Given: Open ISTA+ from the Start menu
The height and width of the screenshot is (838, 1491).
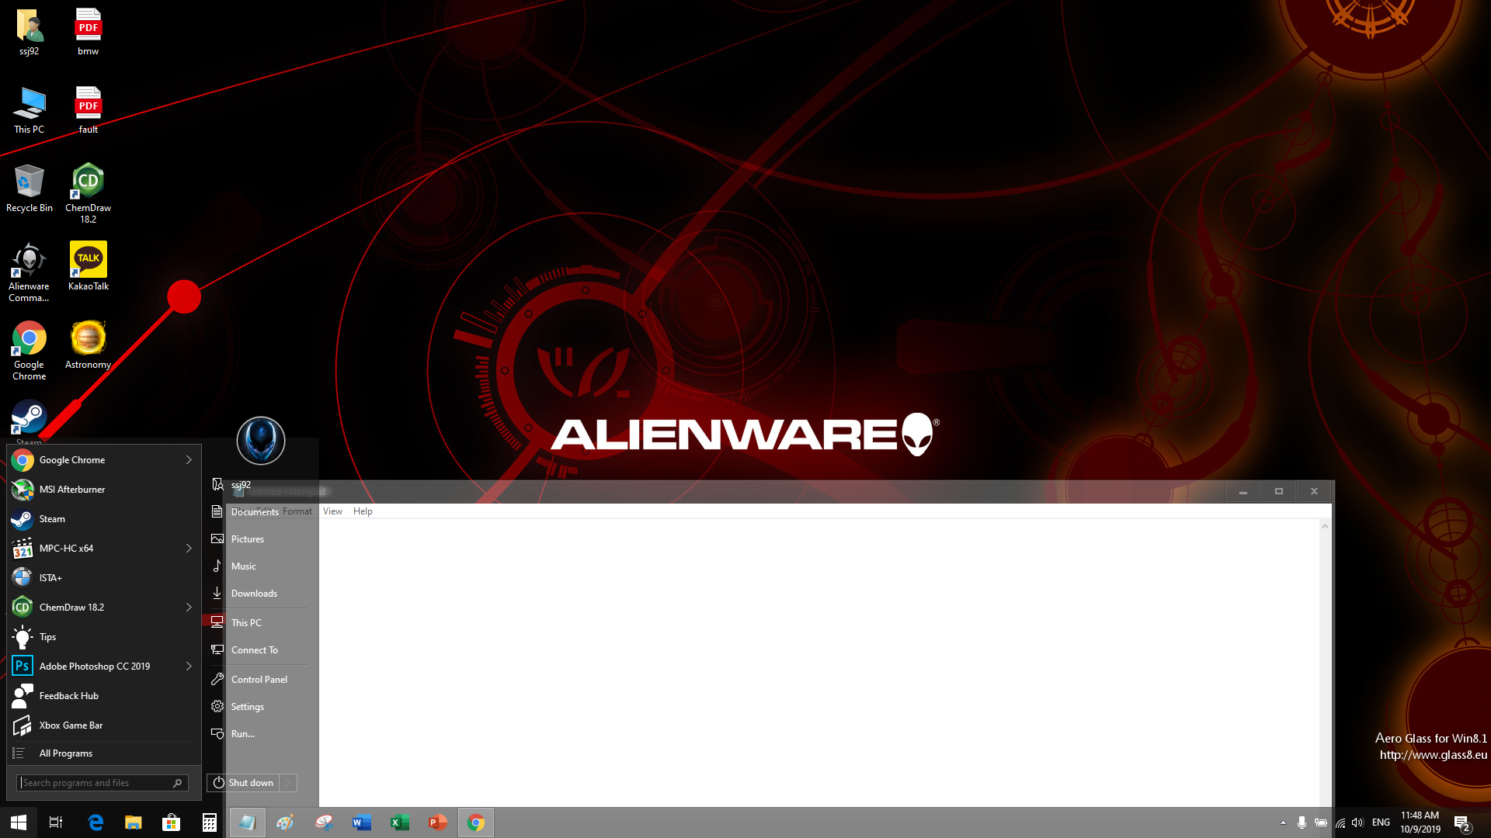Looking at the screenshot, I should coord(50,578).
